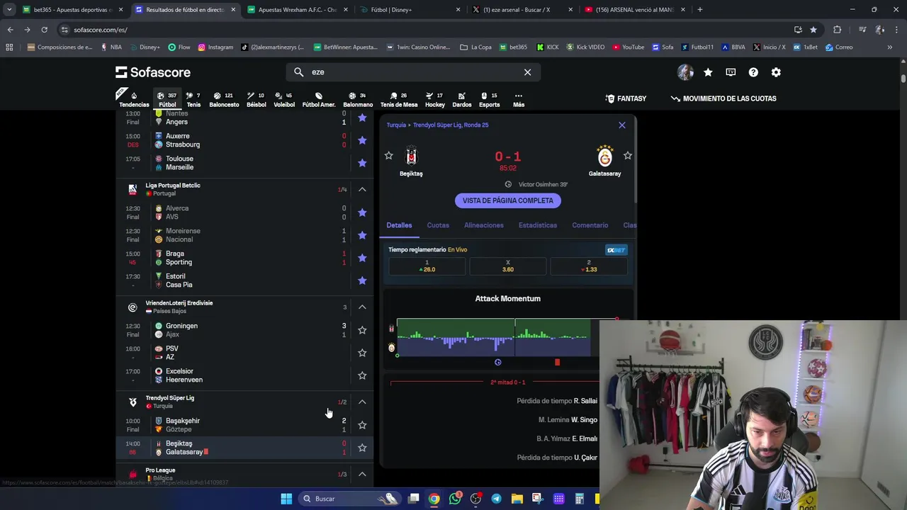The height and width of the screenshot is (510, 907).
Task: Open favorites star in Sofascore header
Action: [x=708, y=72]
